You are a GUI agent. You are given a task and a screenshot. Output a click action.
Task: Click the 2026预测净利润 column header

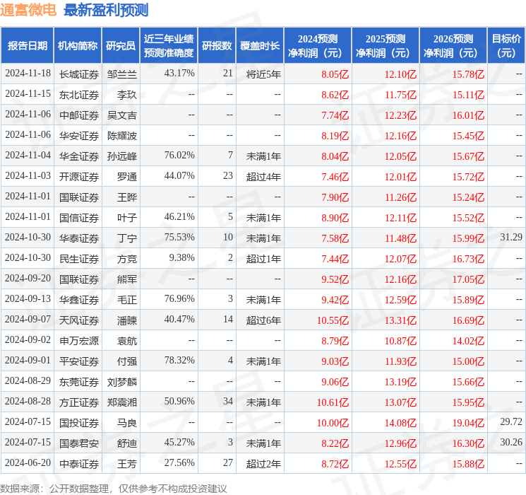(x=453, y=46)
